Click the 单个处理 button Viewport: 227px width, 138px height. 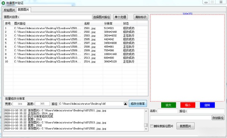pos(120,17)
